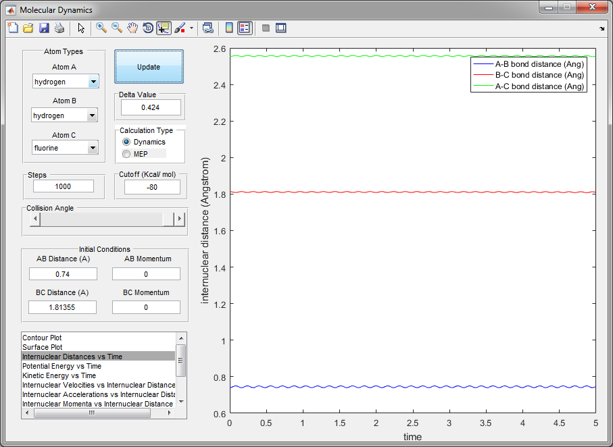Save the figure using the floppy disk icon
This screenshot has width=613, height=447.
pos(44,28)
